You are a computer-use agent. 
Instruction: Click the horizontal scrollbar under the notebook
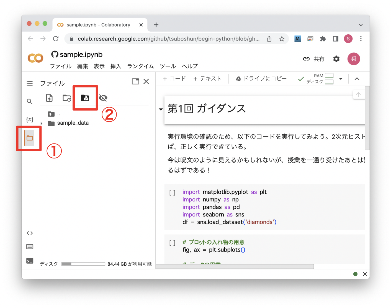coord(235,266)
